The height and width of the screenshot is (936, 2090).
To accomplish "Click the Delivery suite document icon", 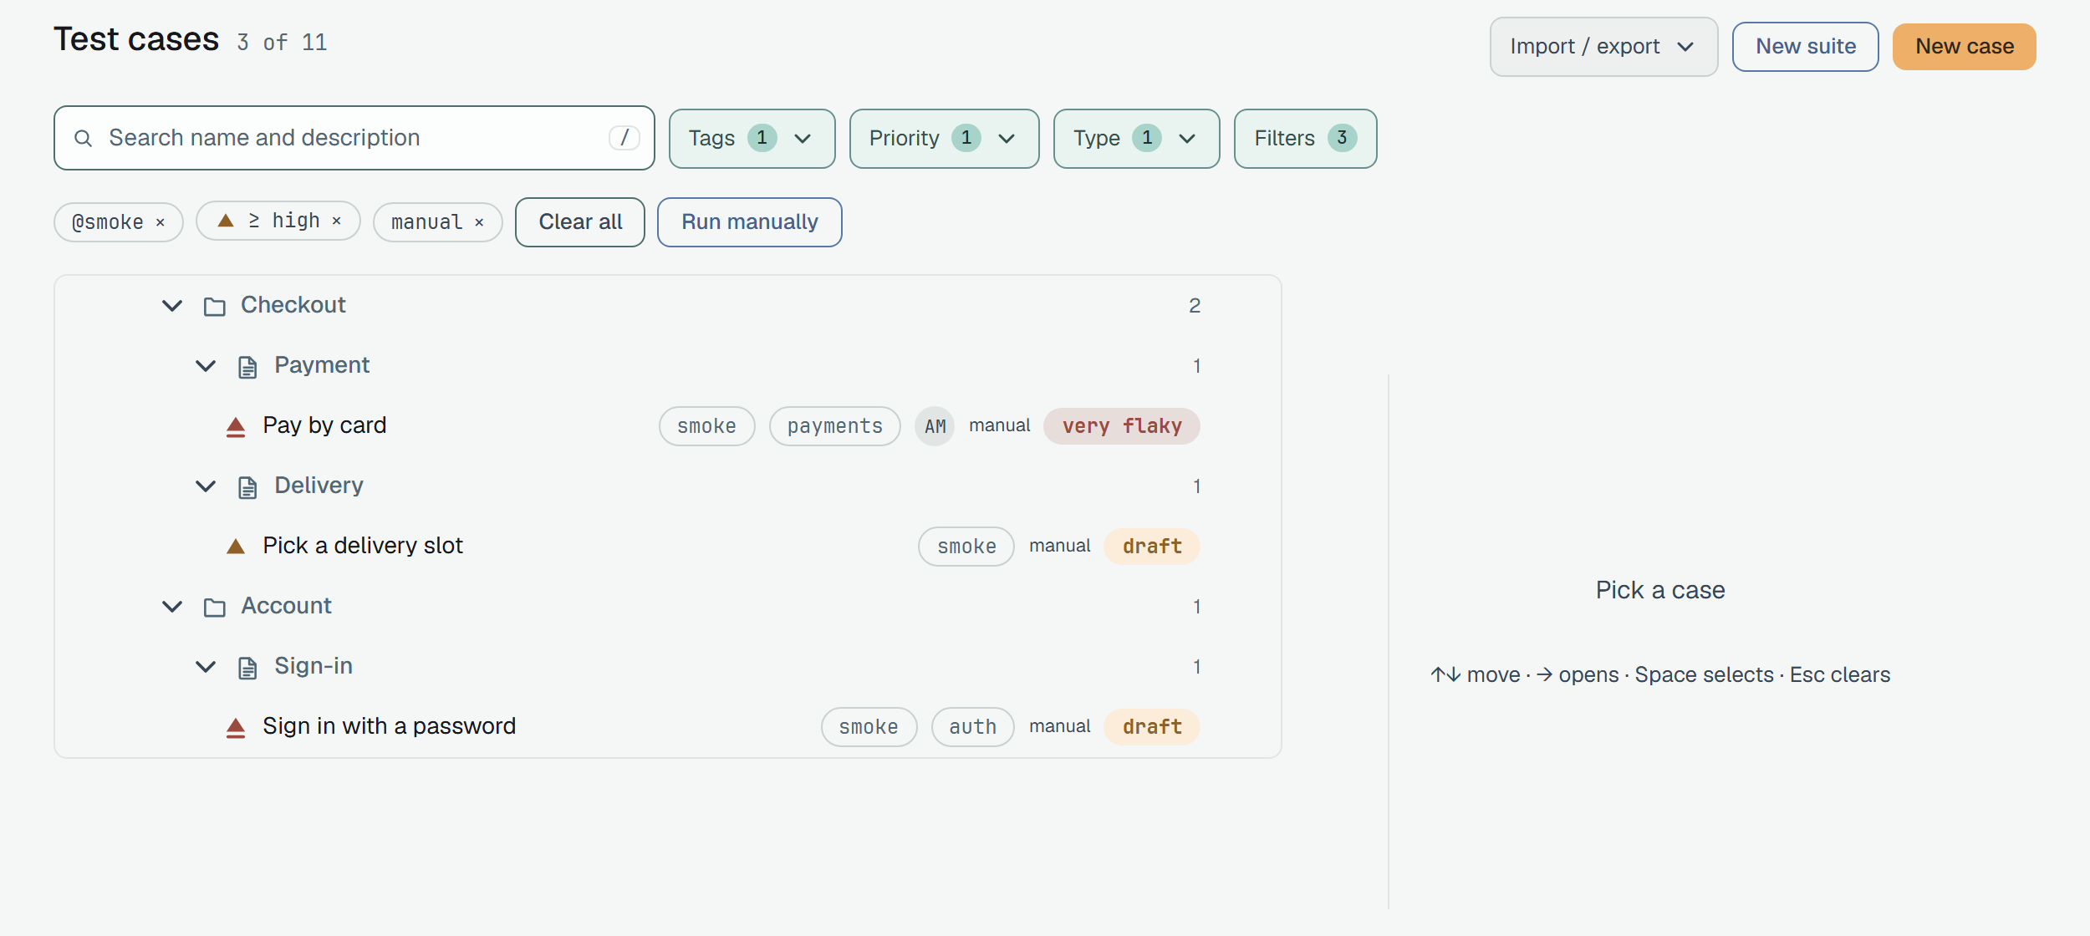I will point(247,487).
